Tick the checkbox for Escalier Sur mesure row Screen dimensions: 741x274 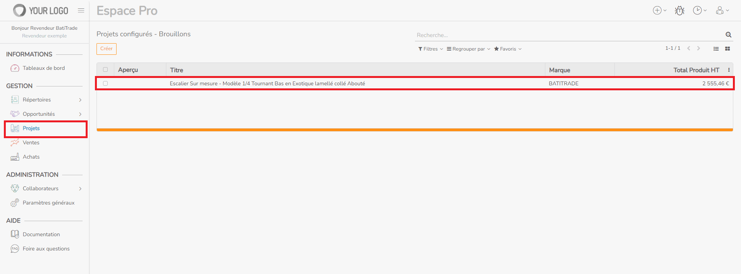105,83
